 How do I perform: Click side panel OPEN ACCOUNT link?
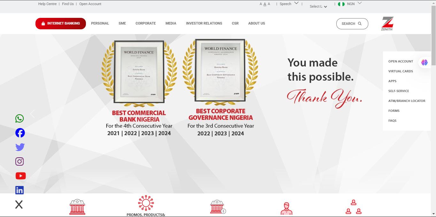401,61
